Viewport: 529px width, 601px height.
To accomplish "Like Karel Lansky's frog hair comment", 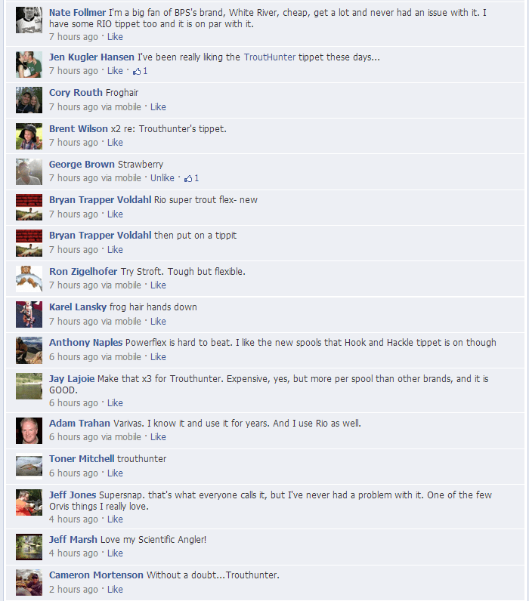I will tap(158, 322).
